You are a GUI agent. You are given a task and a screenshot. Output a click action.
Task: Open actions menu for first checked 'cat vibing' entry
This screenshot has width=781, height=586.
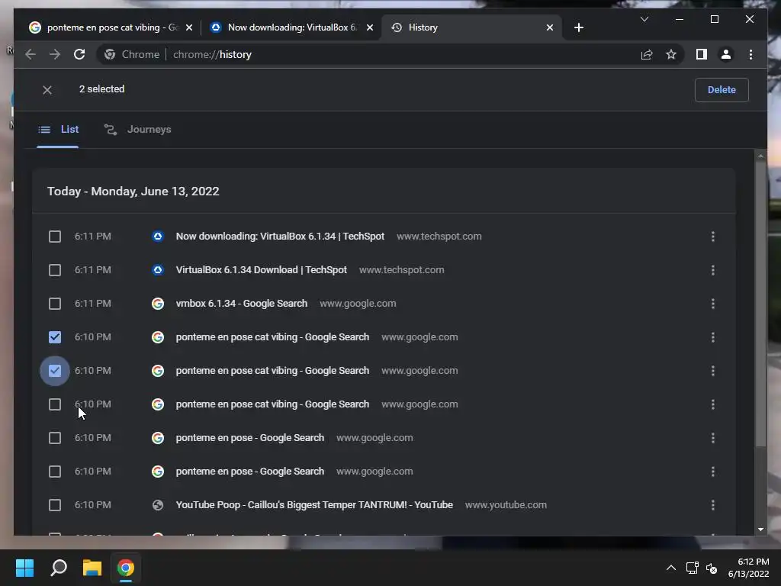[x=713, y=337]
